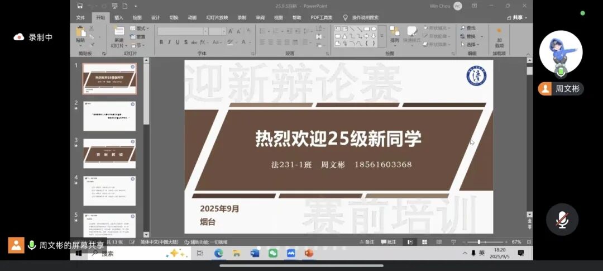Screen dimensions: 603x271
Task: Expand the 选择 (Select) dropdown
Action: 472,45
